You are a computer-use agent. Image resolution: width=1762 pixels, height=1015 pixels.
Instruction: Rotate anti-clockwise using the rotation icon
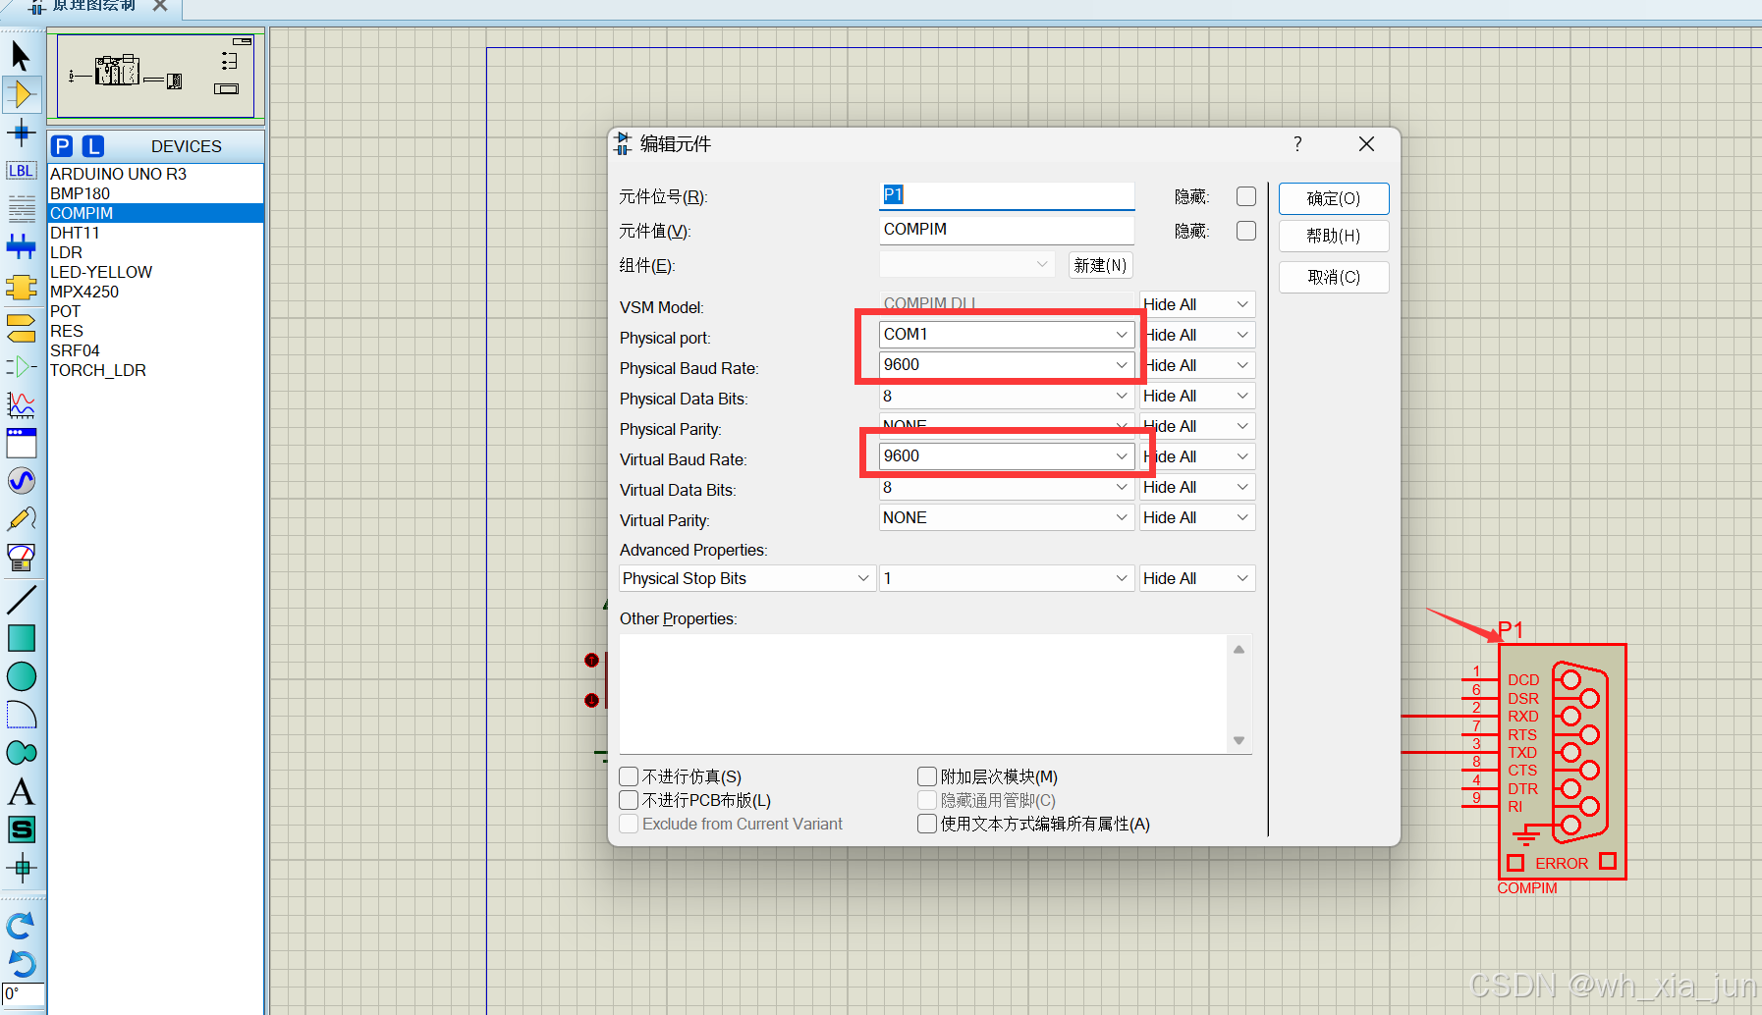21,963
